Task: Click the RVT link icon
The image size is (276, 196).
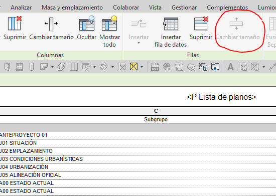Action: point(155,67)
